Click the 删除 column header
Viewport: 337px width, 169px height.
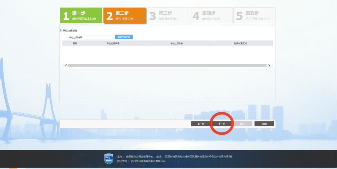[x=75, y=44]
